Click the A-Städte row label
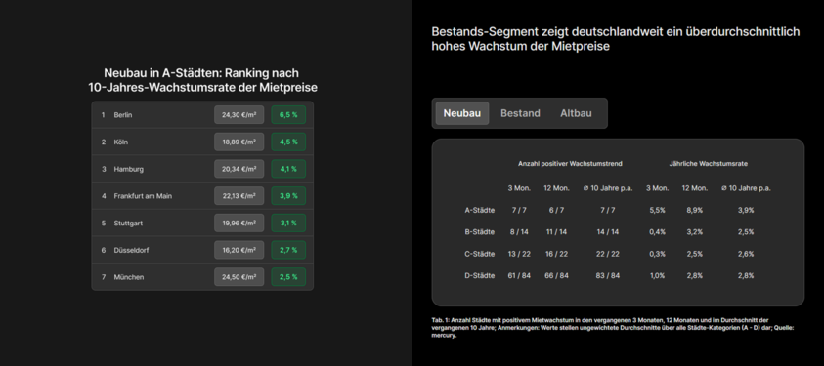824x366 pixels. click(x=479, y=210)
